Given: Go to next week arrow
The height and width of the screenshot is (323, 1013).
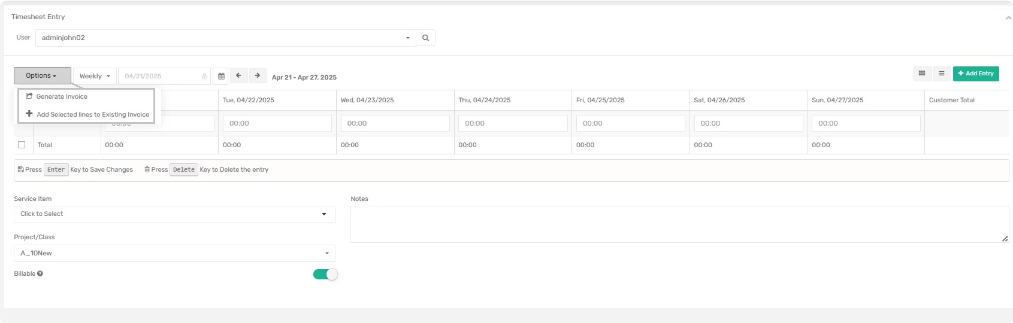Looking at the screenshot, I should click(258, 75).
